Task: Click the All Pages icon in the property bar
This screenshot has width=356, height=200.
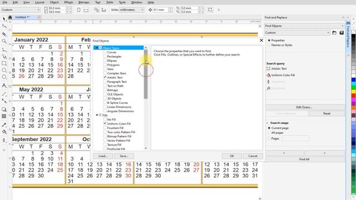Action: click(96, 10)
